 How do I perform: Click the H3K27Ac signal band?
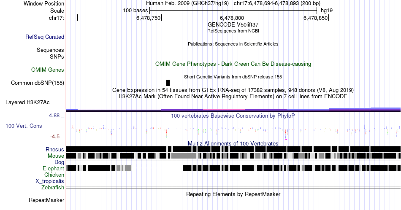coord(233,110)
